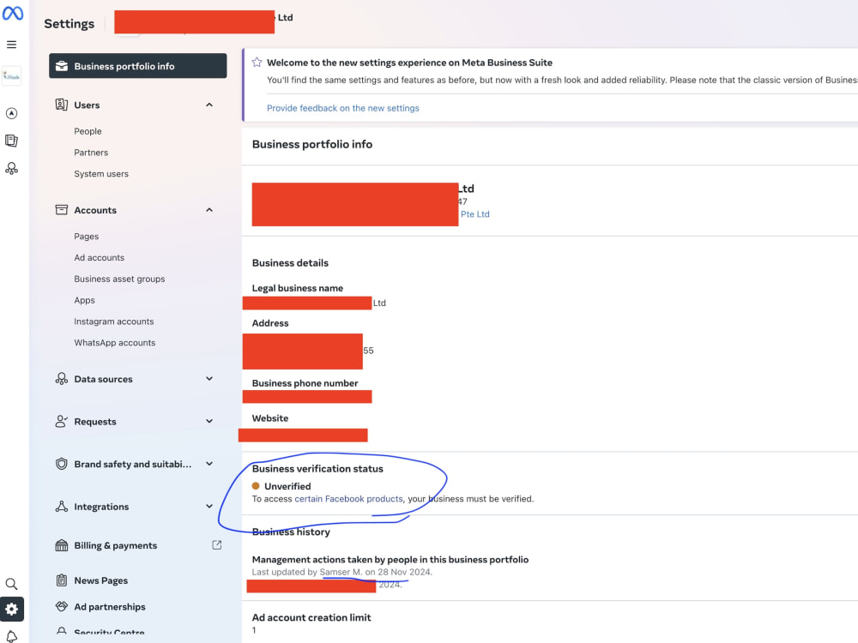The width and height of the screenshot is (858, 643).
Task: Click the Pte Ltd link
Action: (475, 214)
